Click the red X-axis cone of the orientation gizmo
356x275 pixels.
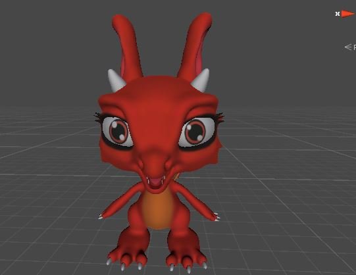348,14
